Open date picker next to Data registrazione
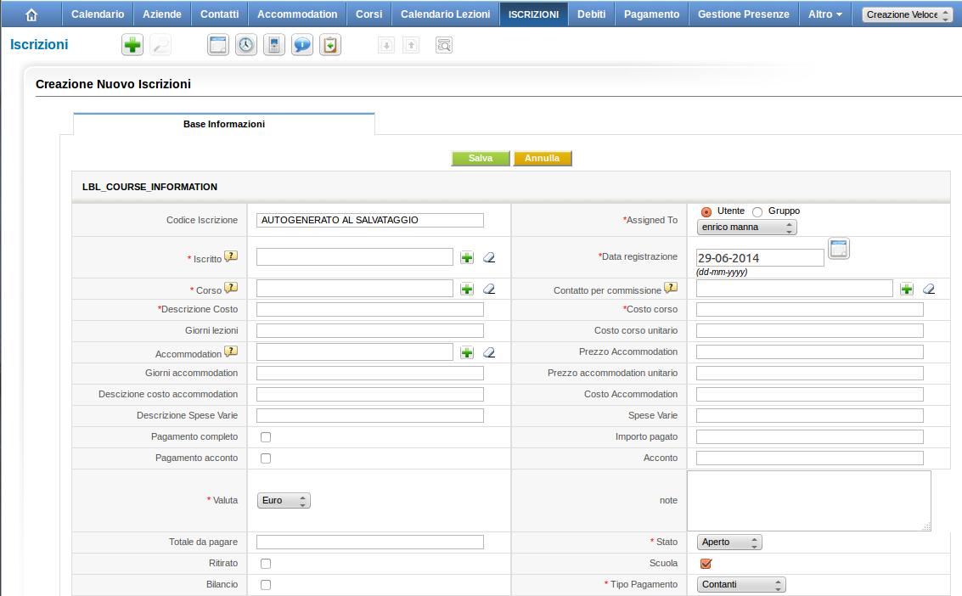The width and height of the screenshot is (962, 596). [x=839, y=249]
